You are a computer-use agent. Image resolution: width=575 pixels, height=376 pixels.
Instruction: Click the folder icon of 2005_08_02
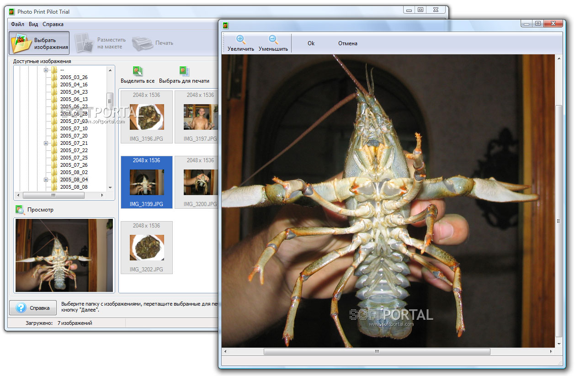54,172
